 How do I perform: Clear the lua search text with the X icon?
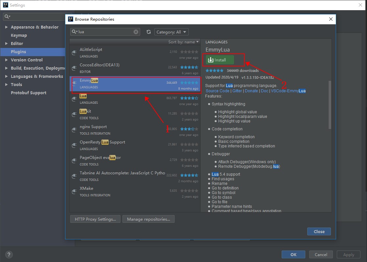pos(136,32)
